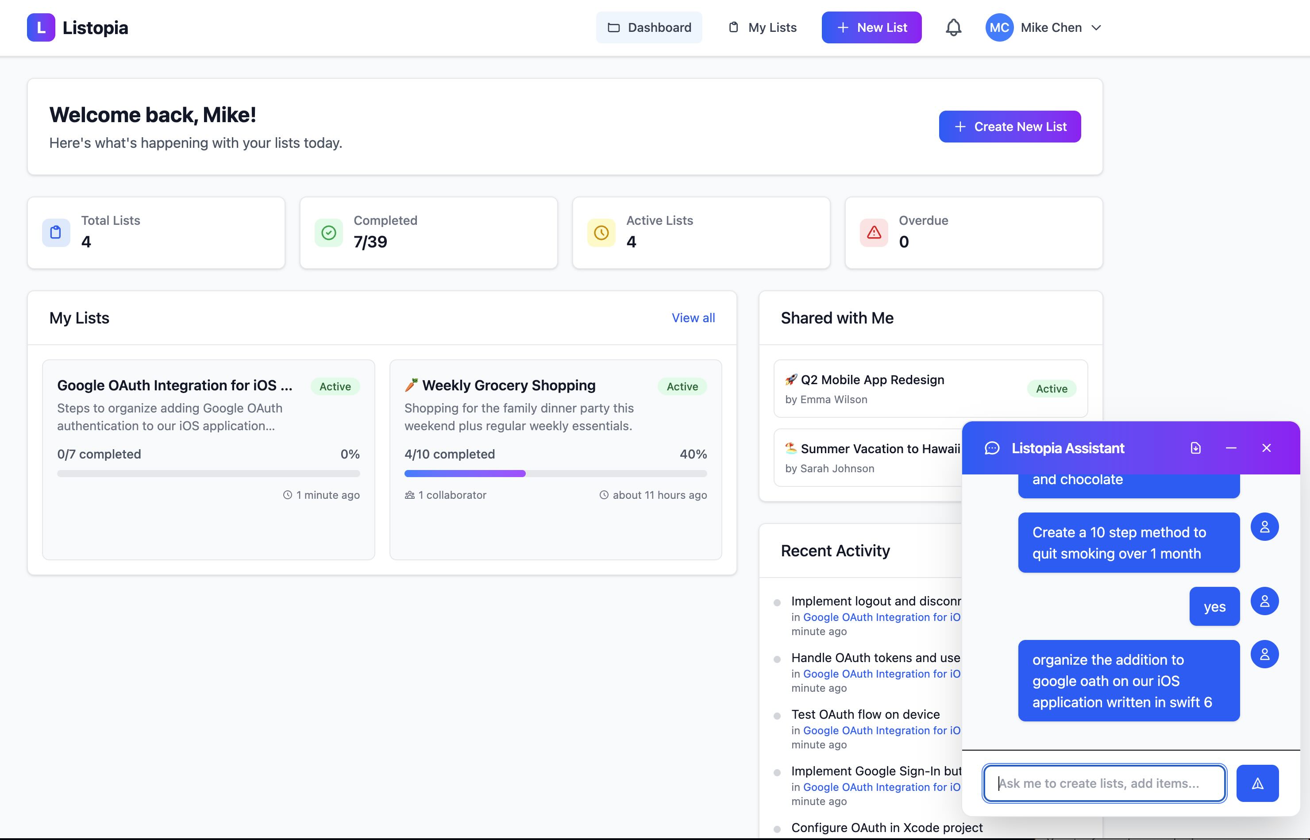Open the View all link in My Lists
The image size is (1310, 840).
point(693,318)
